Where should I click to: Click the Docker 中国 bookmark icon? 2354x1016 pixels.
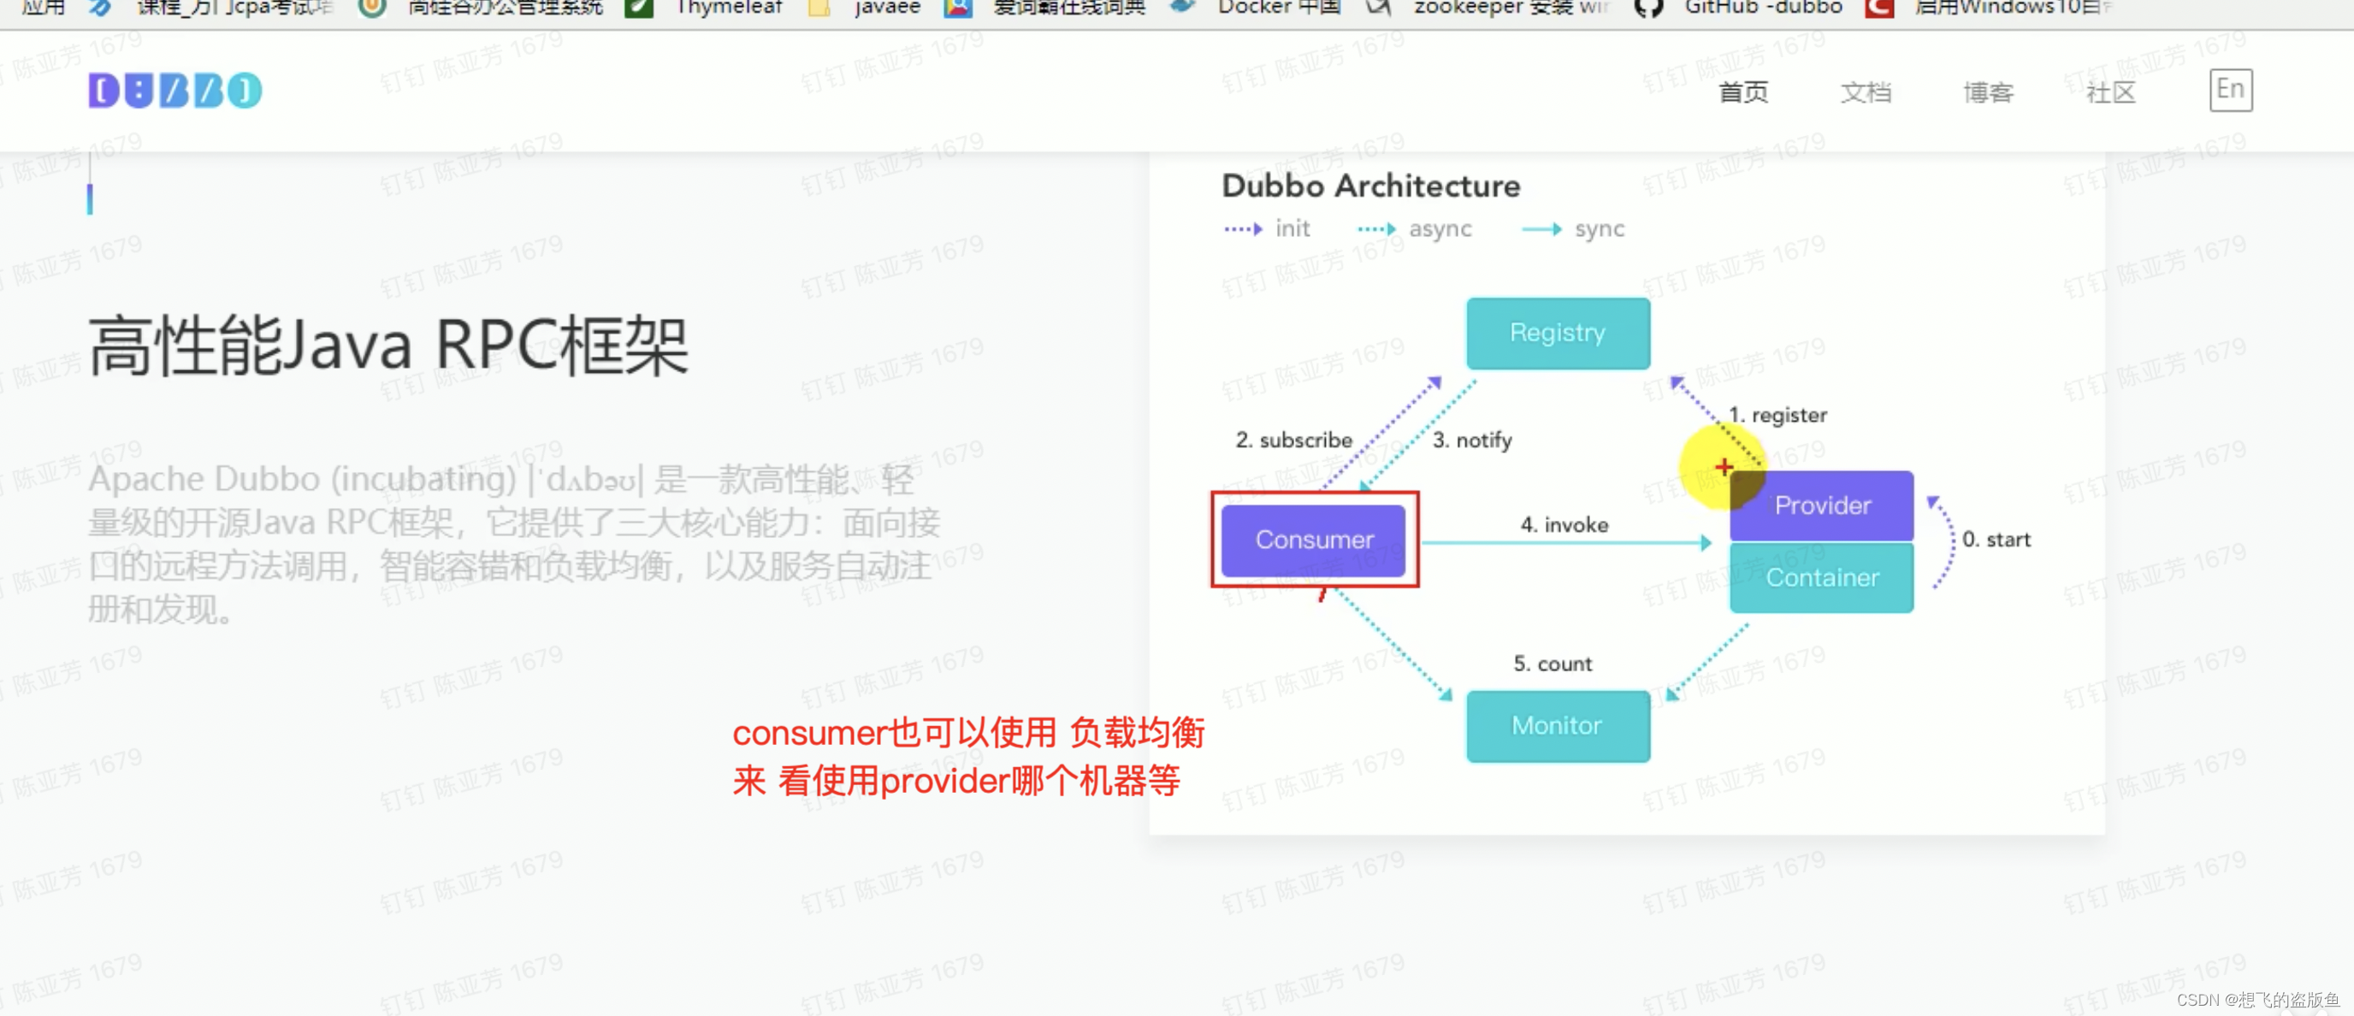click(x=1183, y=6)
